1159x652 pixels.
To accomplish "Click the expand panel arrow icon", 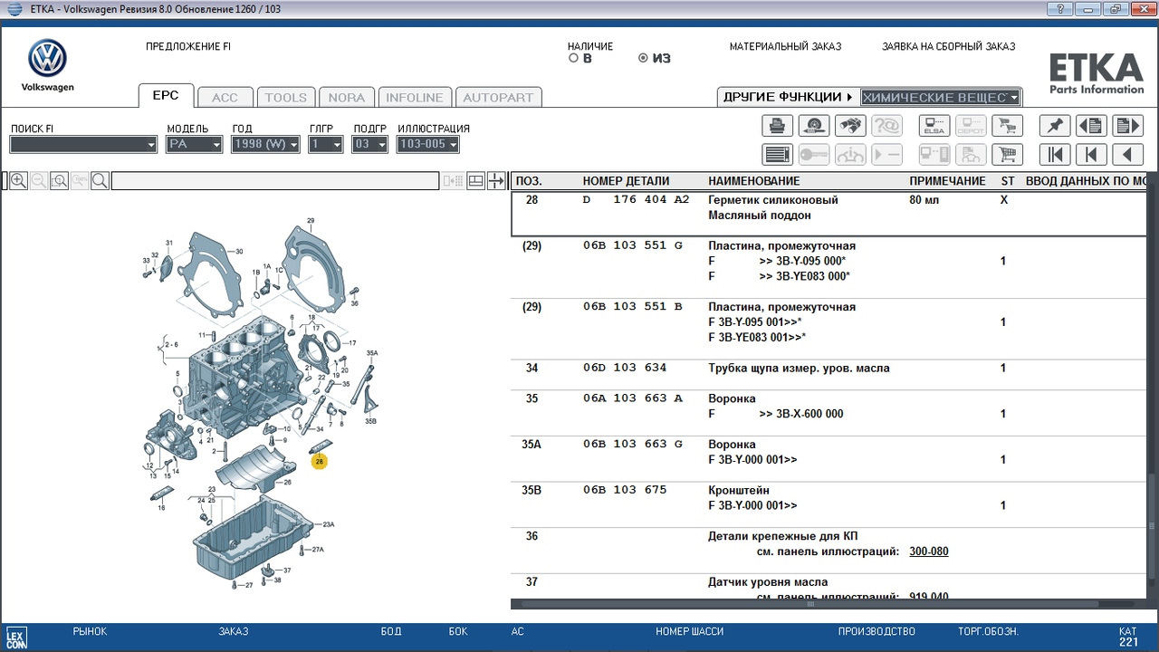I will pos(496,181).
